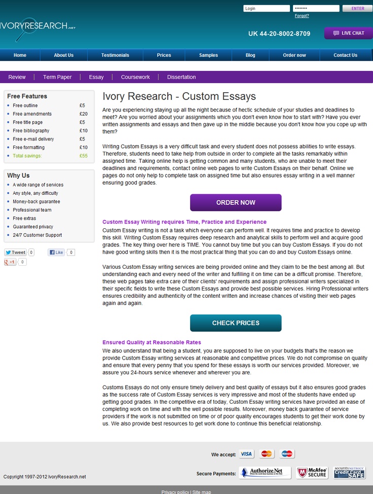Click the 'Free Features' panel heading
Screen dimensions: 373x494
coord(27,96)
